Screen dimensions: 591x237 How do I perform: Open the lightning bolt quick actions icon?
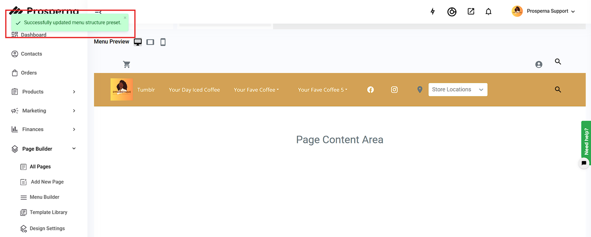[x=432, y=11]
